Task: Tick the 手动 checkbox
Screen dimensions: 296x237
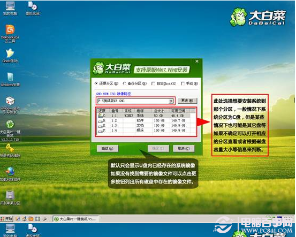Action: coord(183,83)
